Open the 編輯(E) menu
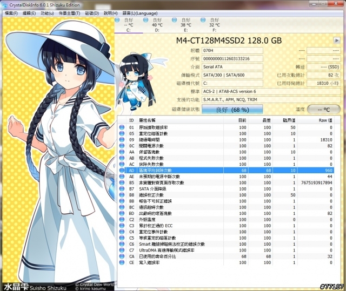346x291 pixels. point(29,13)
